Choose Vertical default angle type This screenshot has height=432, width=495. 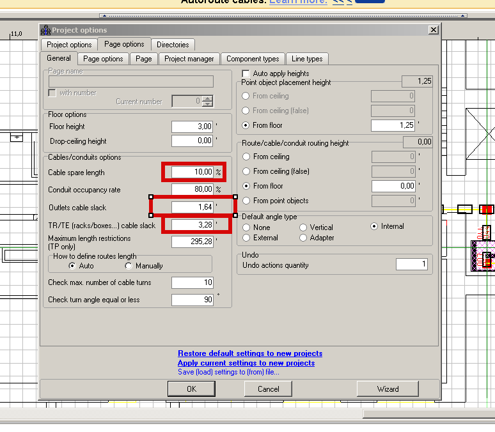point(304,228)
